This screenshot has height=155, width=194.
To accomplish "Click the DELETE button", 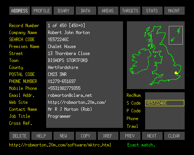I will 19,136.
